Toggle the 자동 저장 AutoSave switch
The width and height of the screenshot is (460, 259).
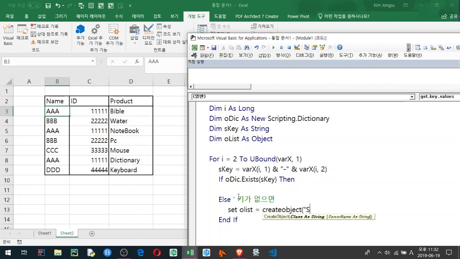pyautogui.click(x=34, y=6)
